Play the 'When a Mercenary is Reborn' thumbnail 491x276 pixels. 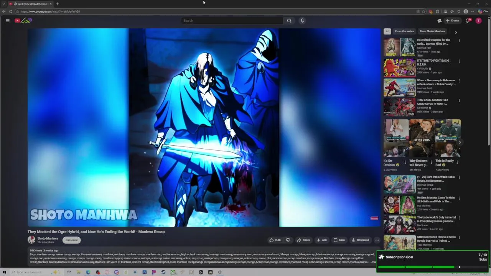click(x=399, y=87)
